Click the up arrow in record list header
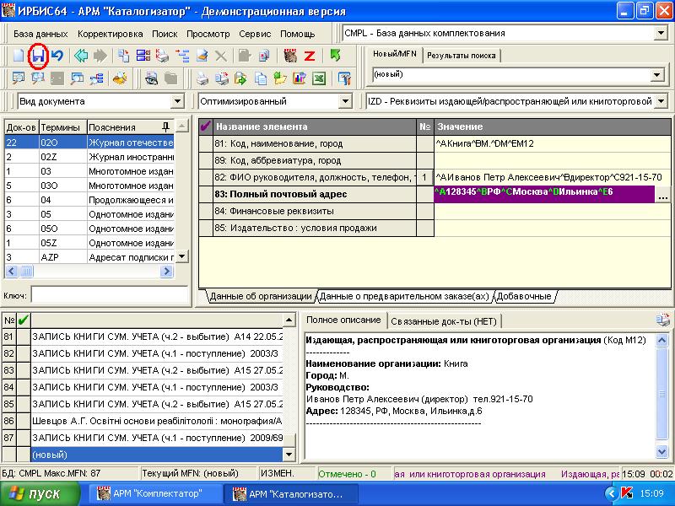 [x=289, y=320]
